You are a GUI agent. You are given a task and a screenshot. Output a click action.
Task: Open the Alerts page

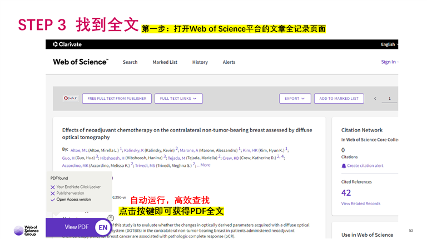tap(229, 62)
